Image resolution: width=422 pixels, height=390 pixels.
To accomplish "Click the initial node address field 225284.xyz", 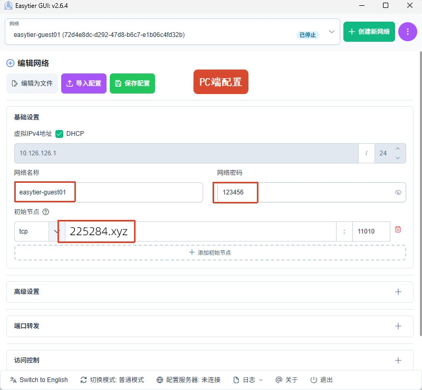I will [x=201, y=231].
